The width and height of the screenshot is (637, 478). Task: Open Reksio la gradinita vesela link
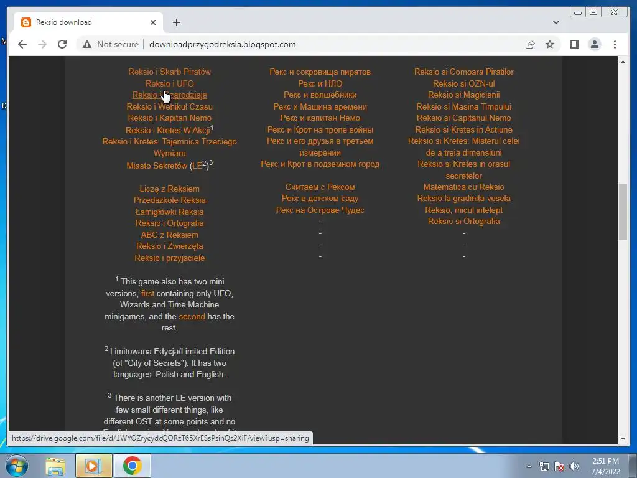point(464,199)
